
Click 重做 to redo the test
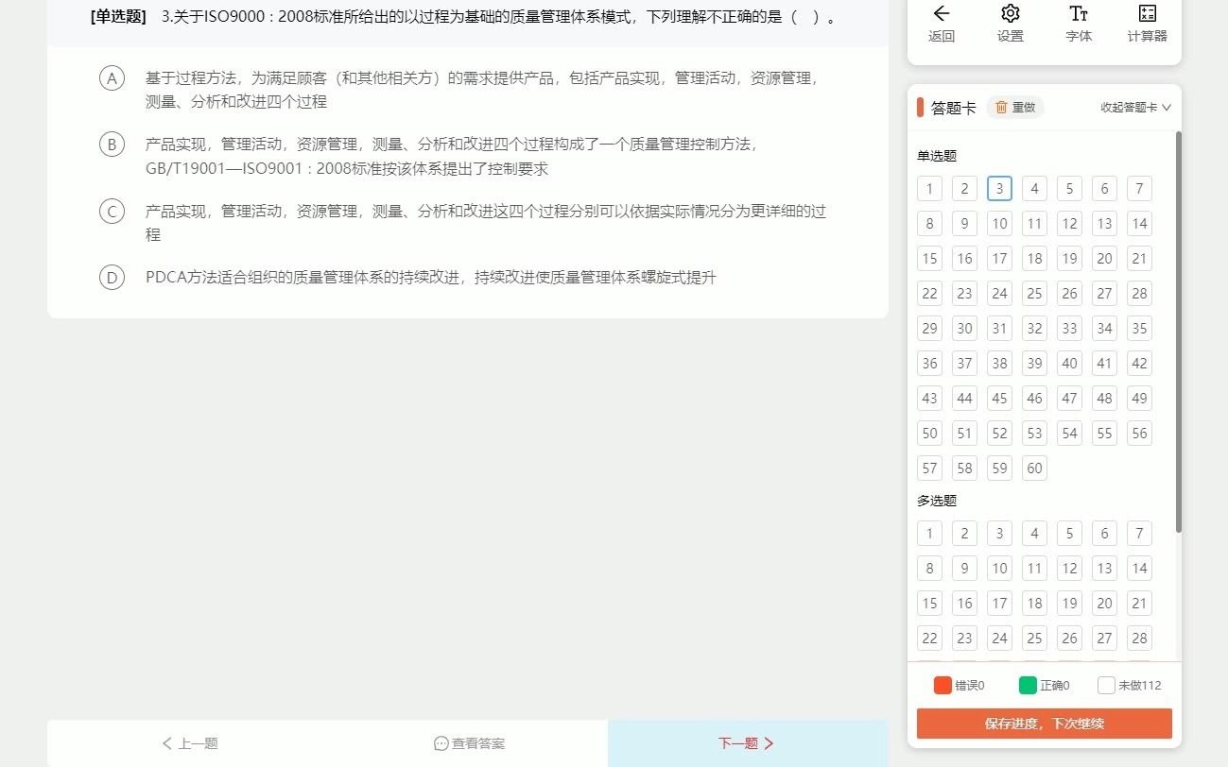click(1015, 107)
